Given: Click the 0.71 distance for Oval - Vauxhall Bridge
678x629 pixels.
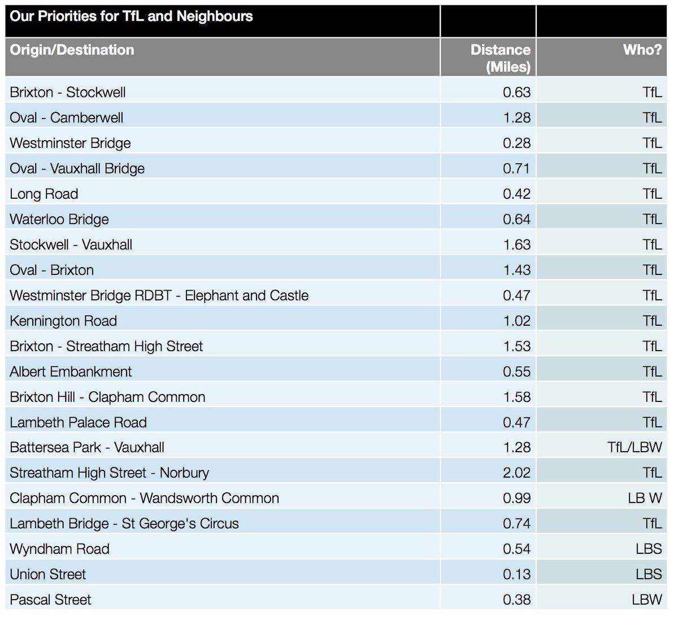Looking at the screenshot, I should pyautogui.click(x=516, y=168).
